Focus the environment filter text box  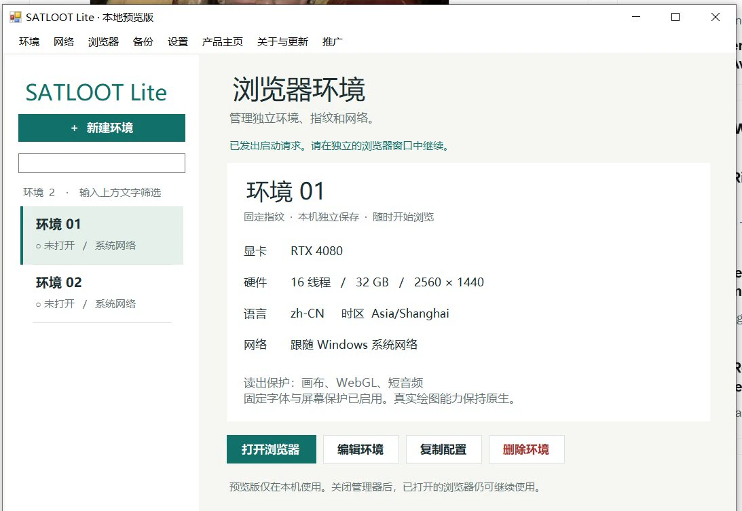click(x=102, y=164)
